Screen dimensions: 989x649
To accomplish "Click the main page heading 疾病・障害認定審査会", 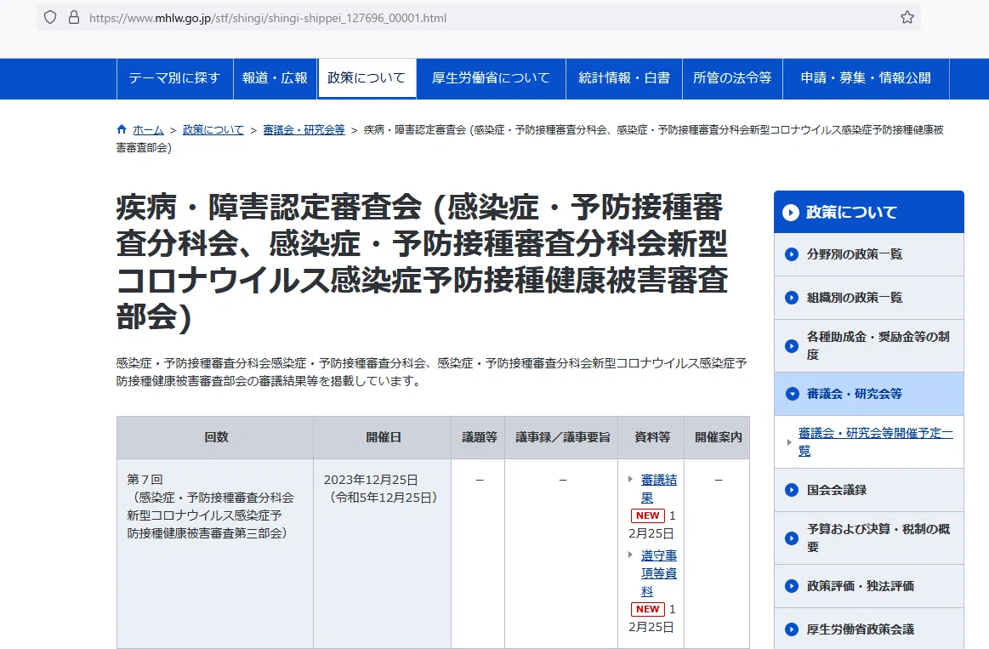I will point(423,261).
